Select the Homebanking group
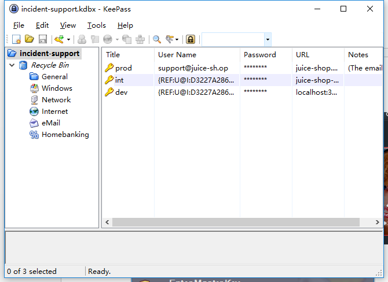This screenshot has height=282, width=388. click(65, 135)
